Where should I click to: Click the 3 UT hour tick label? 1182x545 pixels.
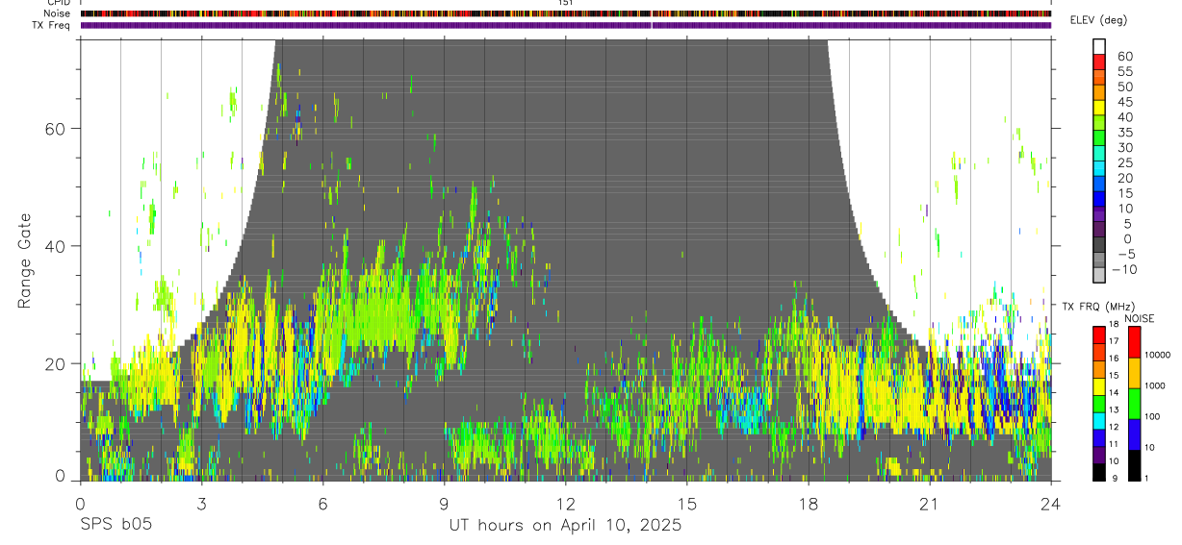coord(201,505)
